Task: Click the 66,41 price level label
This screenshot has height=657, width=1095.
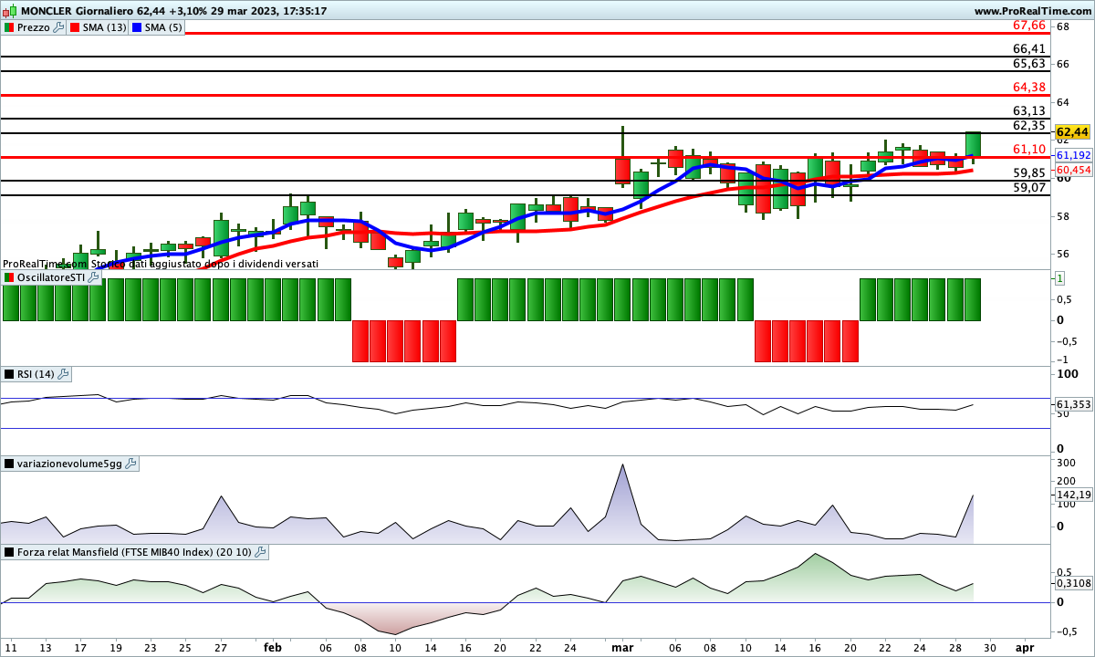Action: click(x=1029, y=48)
